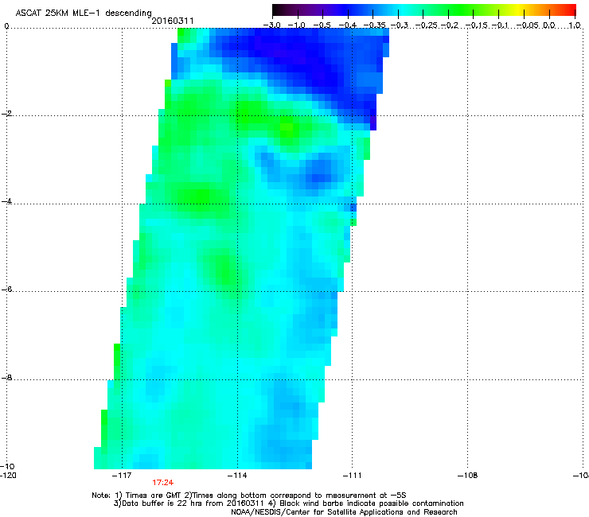Click longitude label -111
589x517 pixels.
352,476
